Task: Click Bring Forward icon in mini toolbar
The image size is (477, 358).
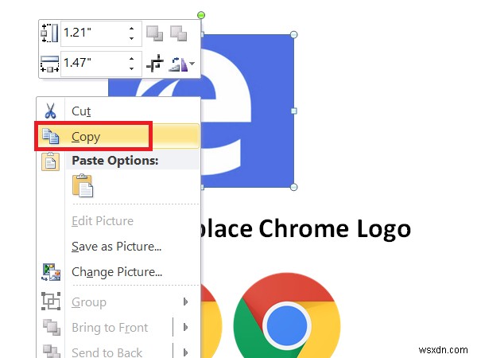Action: (155, 33)
